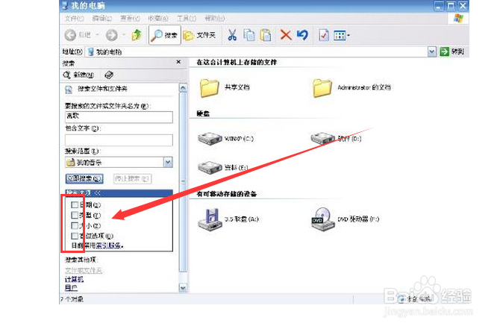Open the Folders (文件夹) pane button
This screenshot has height=329, width=500.
pyautogui.click(x=199, y=35)
